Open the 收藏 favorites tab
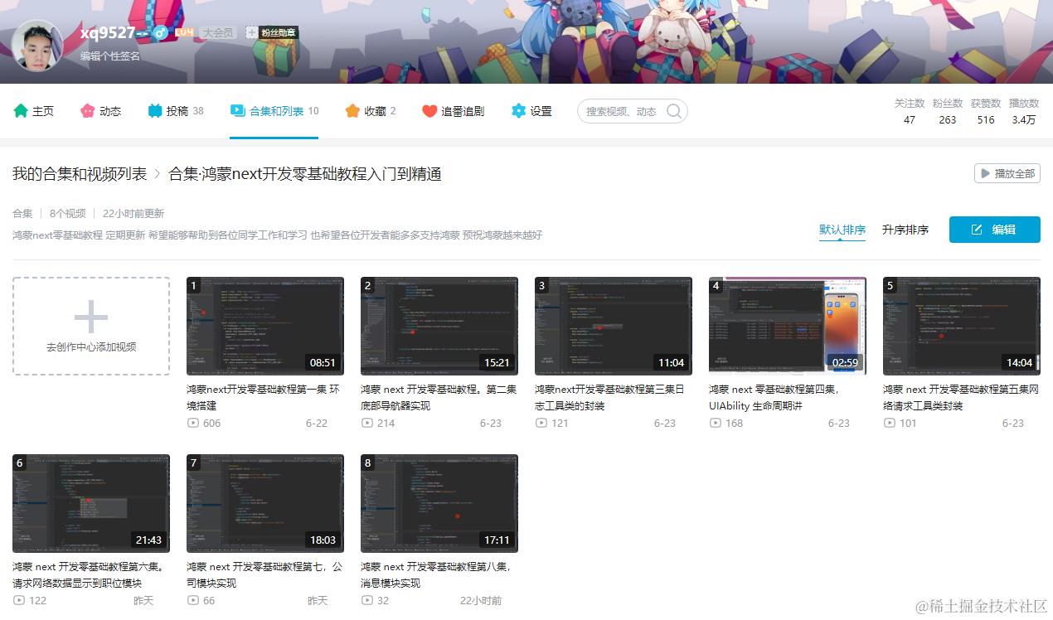The image size is (1053, 620). tap(371, 111)
